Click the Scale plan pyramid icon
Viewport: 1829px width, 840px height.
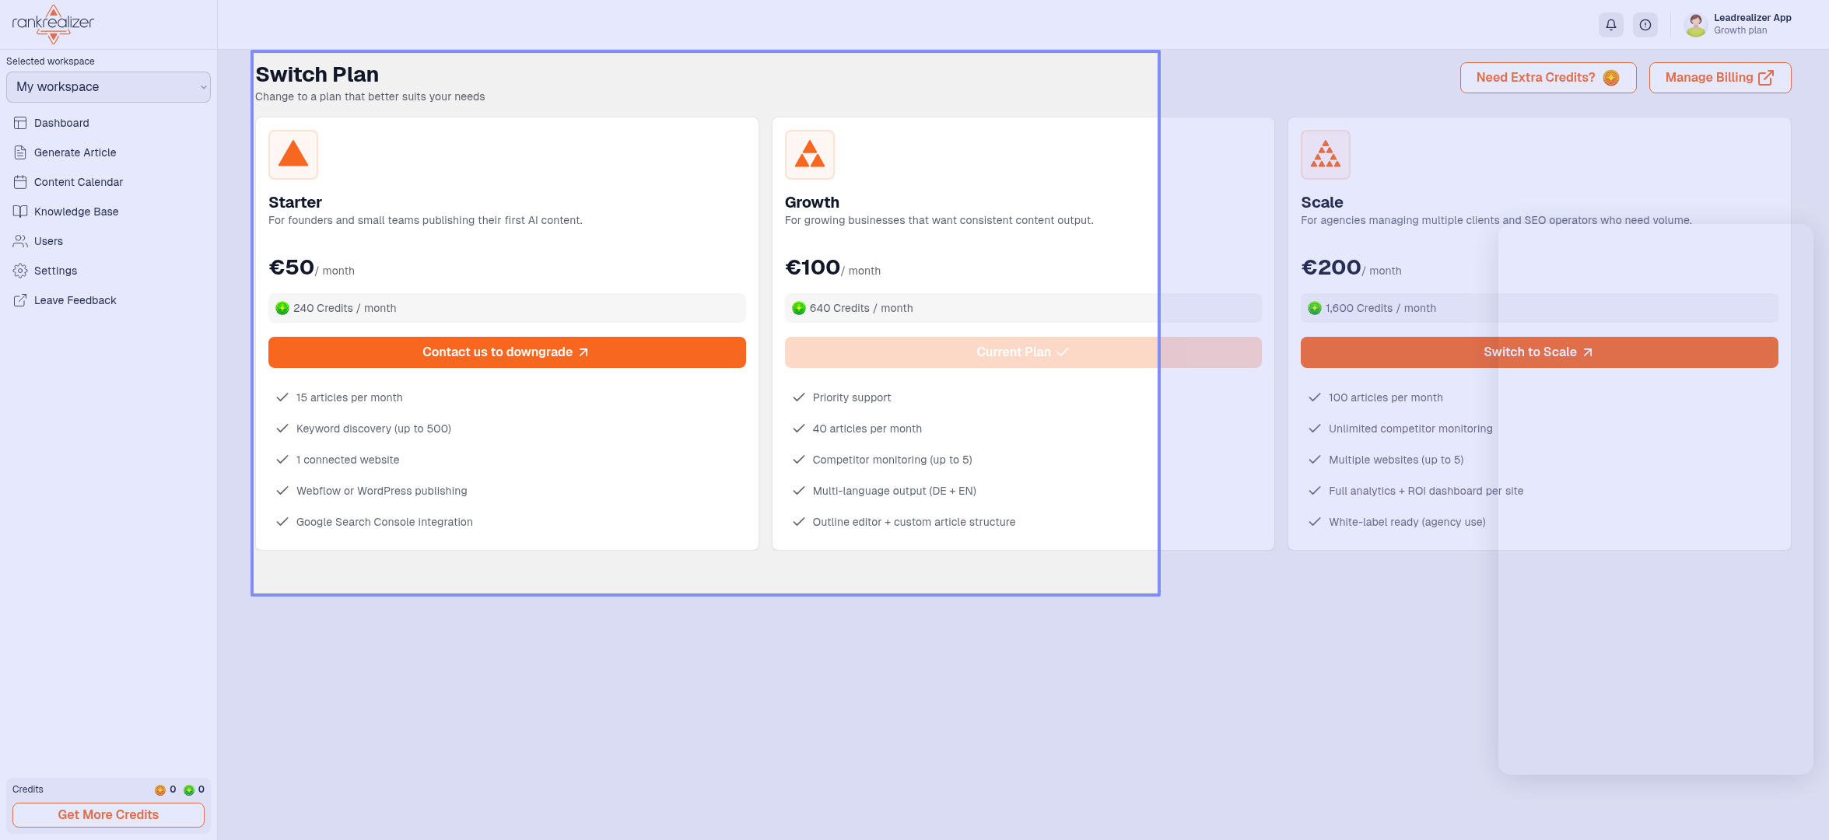(1325, 155)
